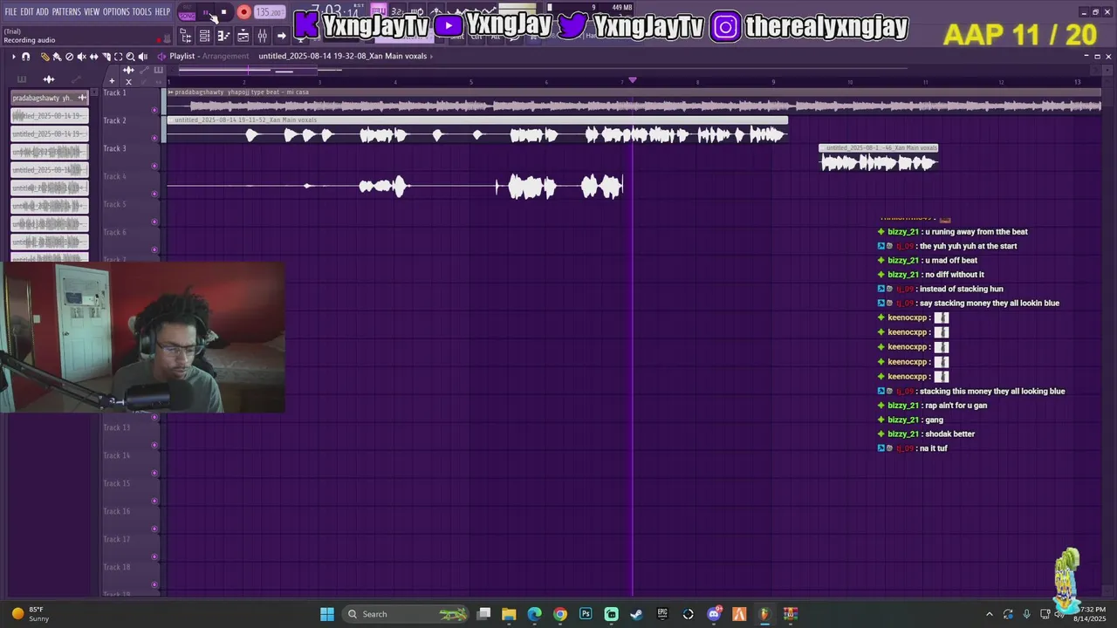Image resolution: width=1117 pixels, height=628 pixels.
Task: Click the weather widget showing Sunny
Action: coord(31,614)
